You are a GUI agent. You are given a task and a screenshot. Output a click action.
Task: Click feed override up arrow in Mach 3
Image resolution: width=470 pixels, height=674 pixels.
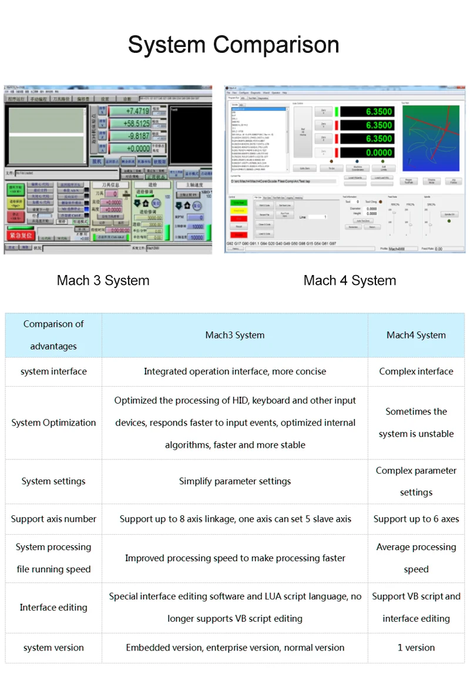[x=146, y=203]
